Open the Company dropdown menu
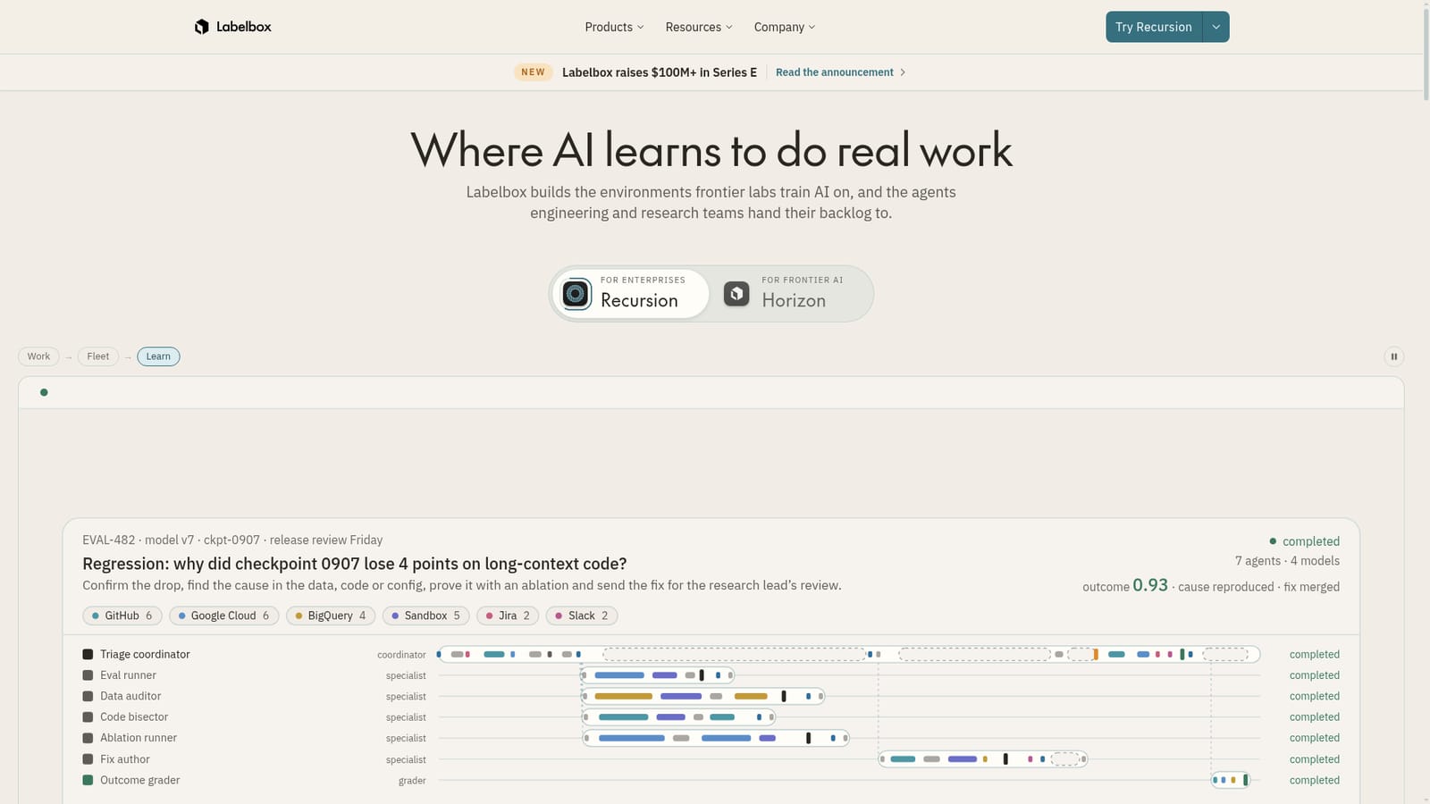Image resolution: width=1430 pixels, height=804 pixels. point(784,27)
